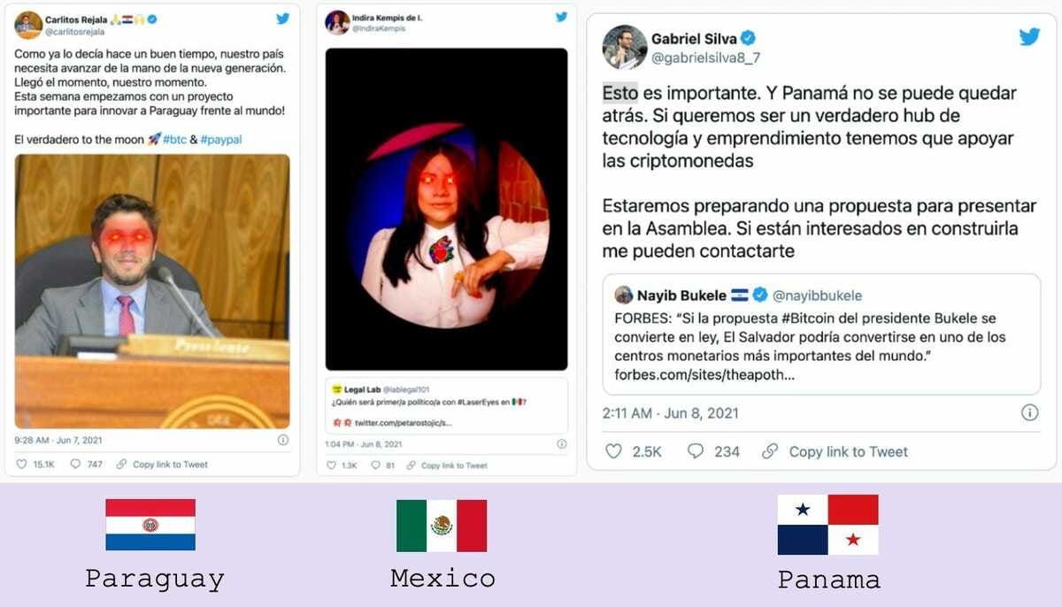The width and height of the screenshot is (1062, 607).
Task: Open the #paypal hashtag link
Action: 222,140
